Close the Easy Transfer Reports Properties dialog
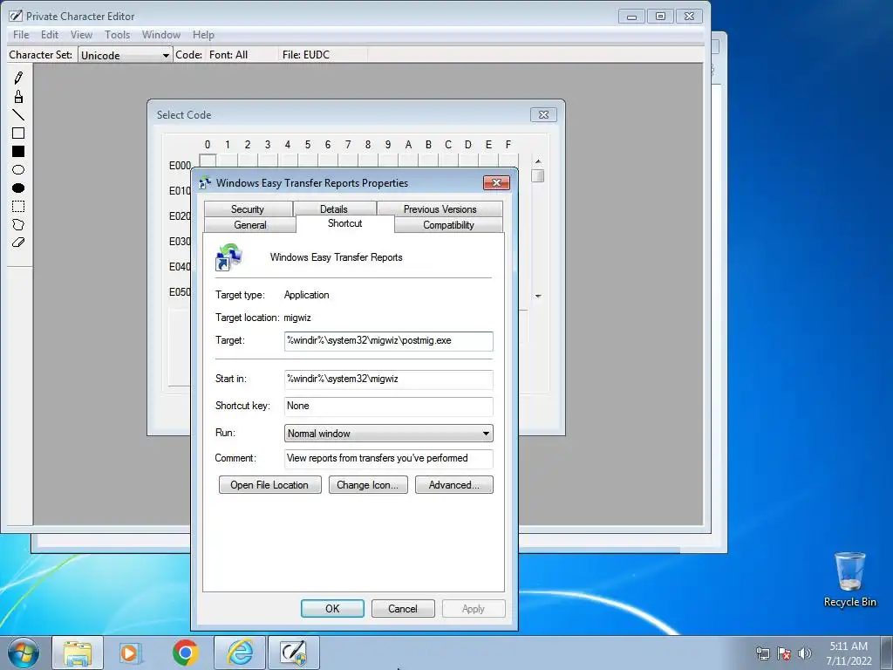This screenshot has width=893, height=670. coord(496,182)
